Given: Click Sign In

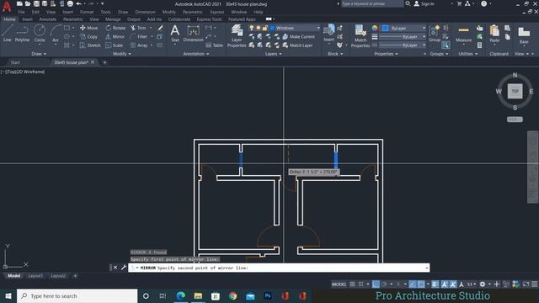Looking at the screenshot, I should pos(424,3).
